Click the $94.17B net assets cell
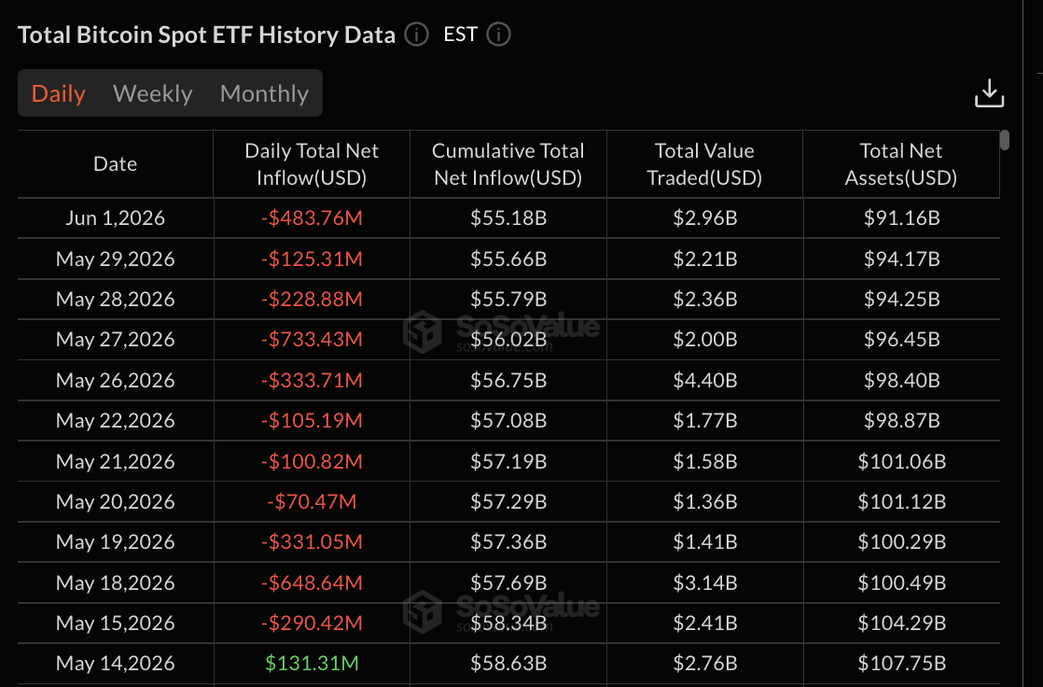 click(x=901, y=259)
